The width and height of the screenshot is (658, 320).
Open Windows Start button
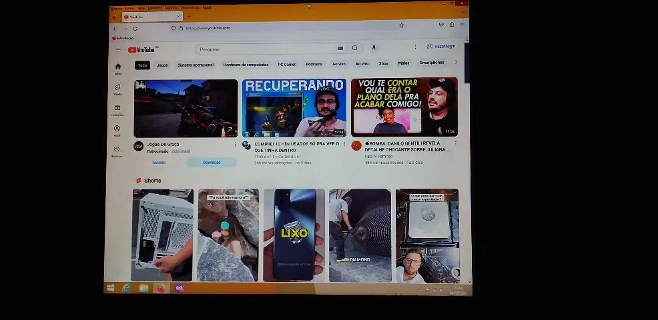tap(111, 288)
